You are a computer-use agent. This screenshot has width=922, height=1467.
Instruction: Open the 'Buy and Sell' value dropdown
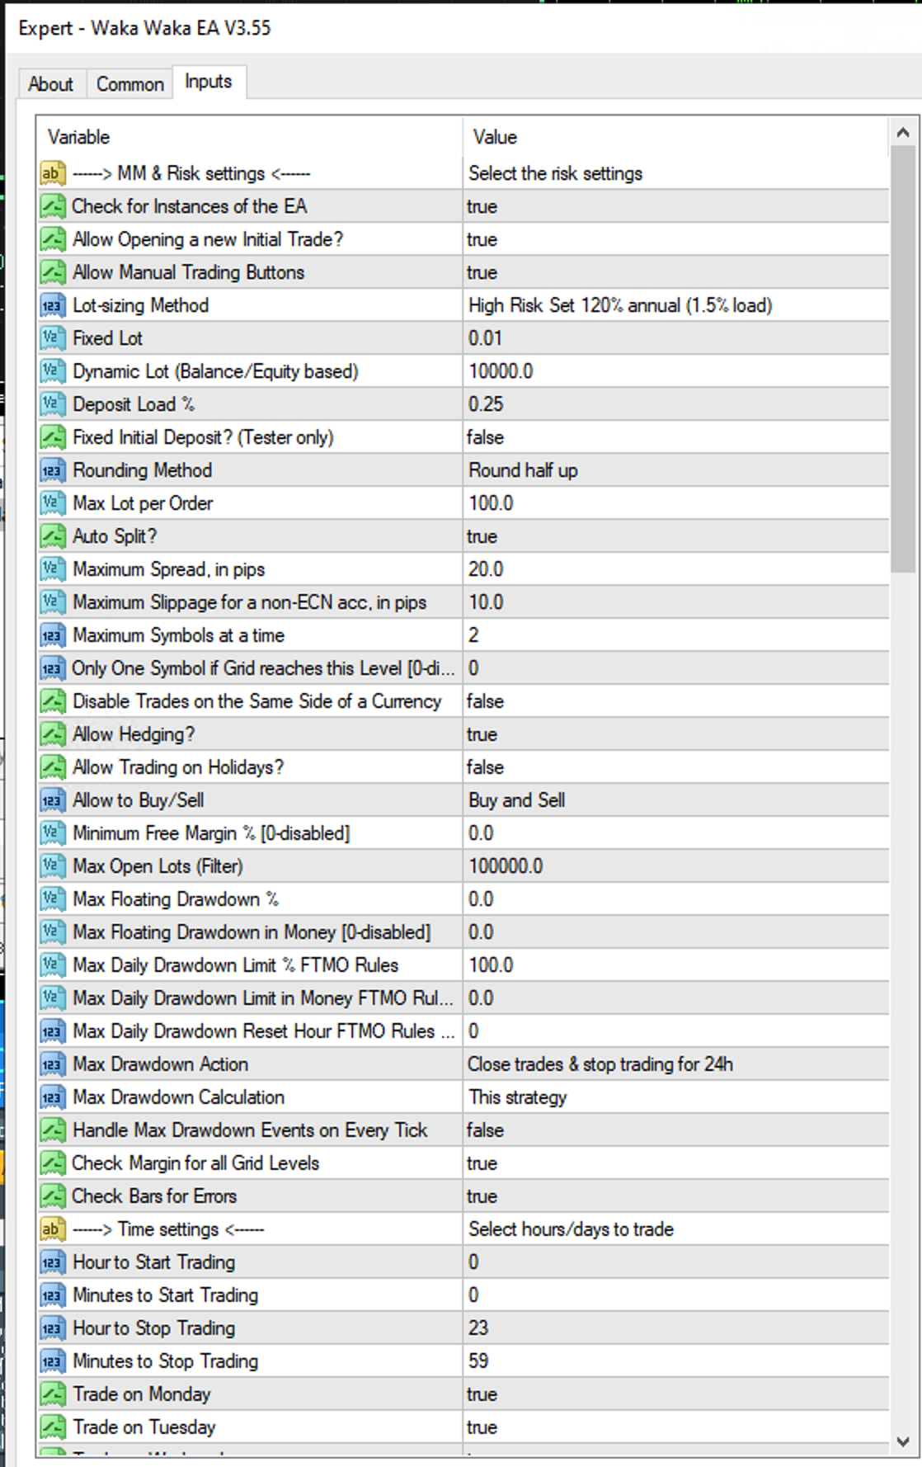(676, 800)
